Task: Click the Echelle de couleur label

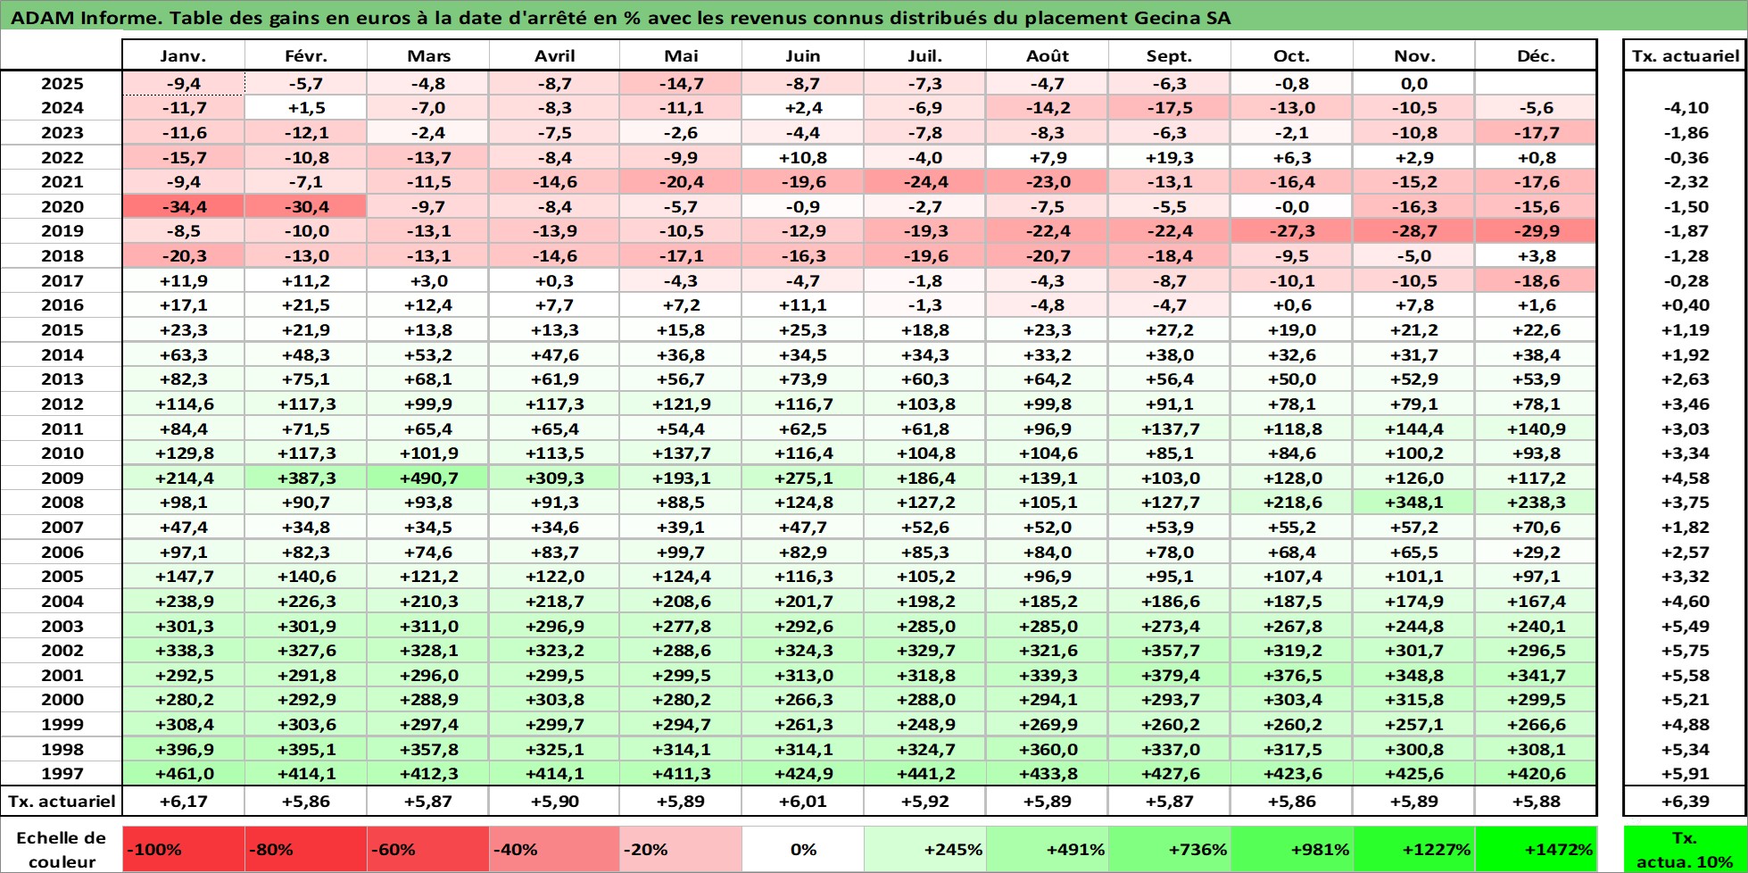Action: (x=62, y=849)
